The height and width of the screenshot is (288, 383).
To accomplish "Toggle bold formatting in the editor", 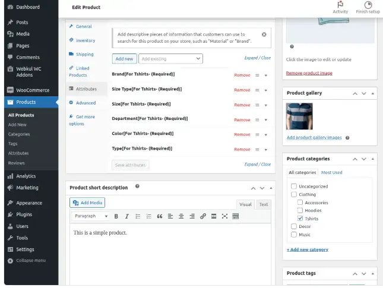I will coord(116,216).
